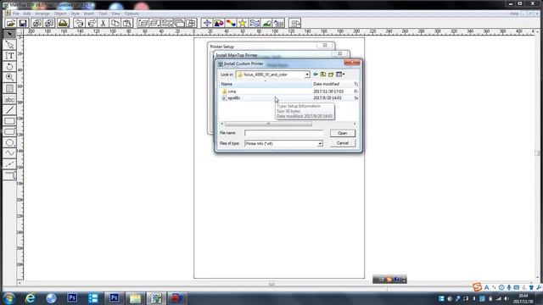Click the redo toolbar icon
The image size is (543, 305).
point(92,23)
